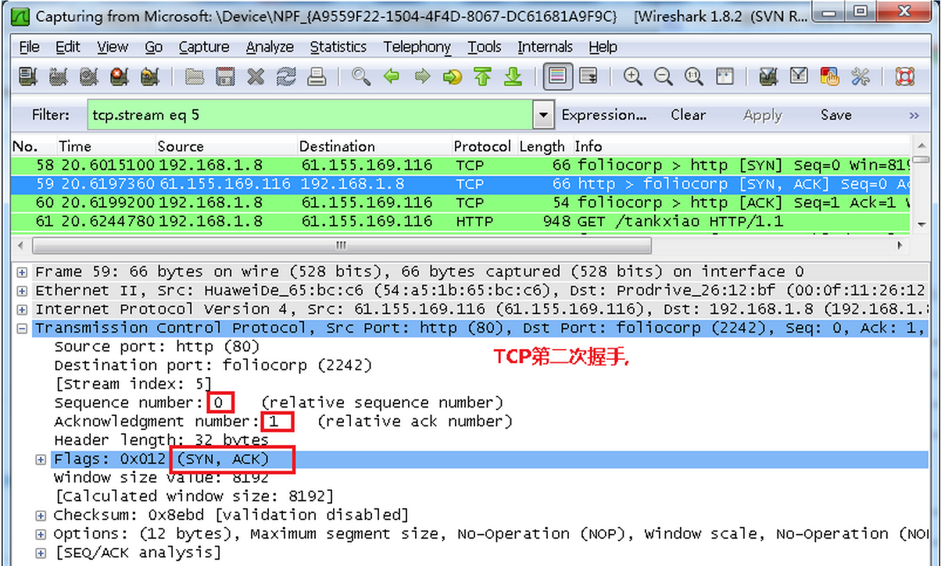Zoom in toolbar icon

point(632,77)
